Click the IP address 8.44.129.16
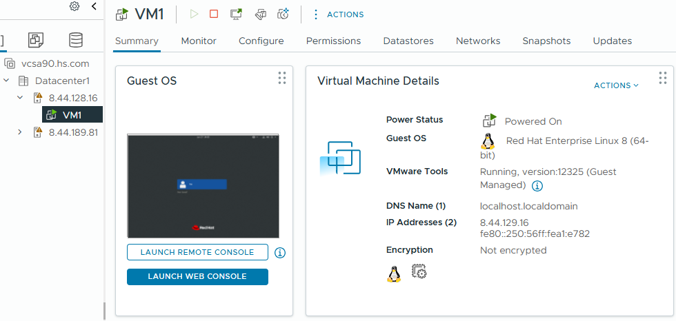This screenshot has height=321, width=676. click(x=504, y=223)
